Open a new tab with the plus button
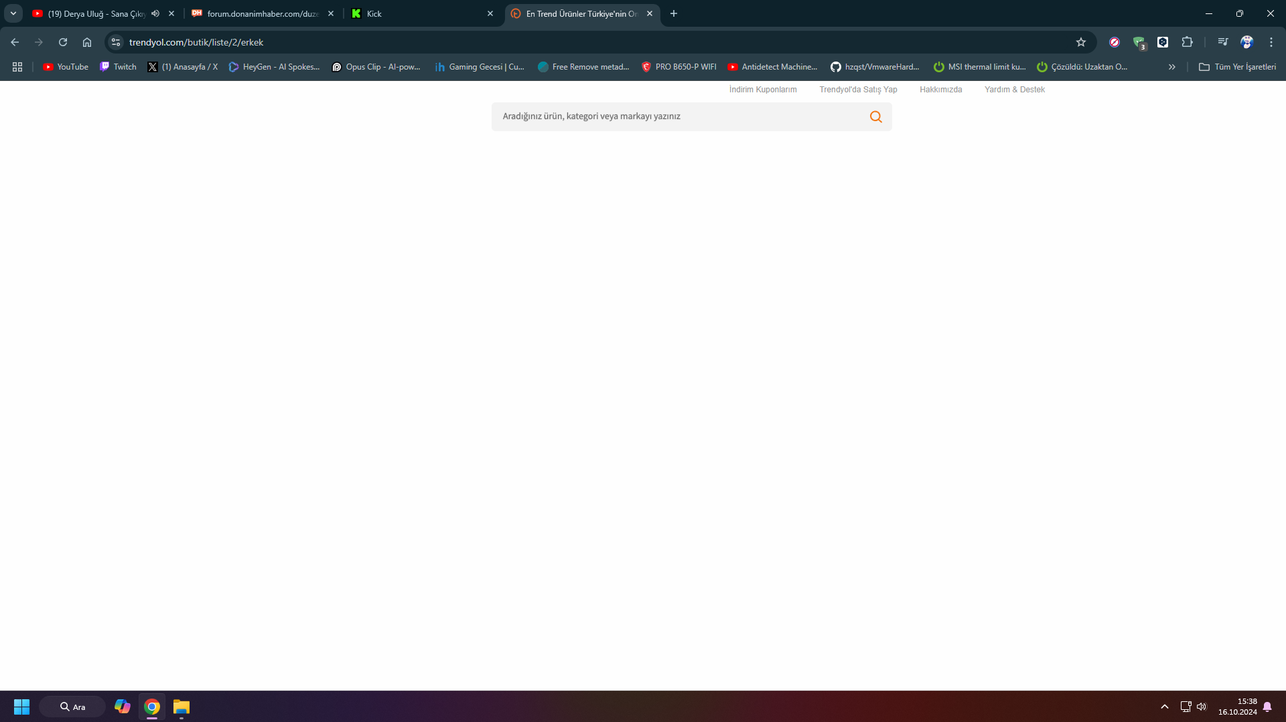Image resolution: width=1286 pixels, height=722 pixels. 674,13
